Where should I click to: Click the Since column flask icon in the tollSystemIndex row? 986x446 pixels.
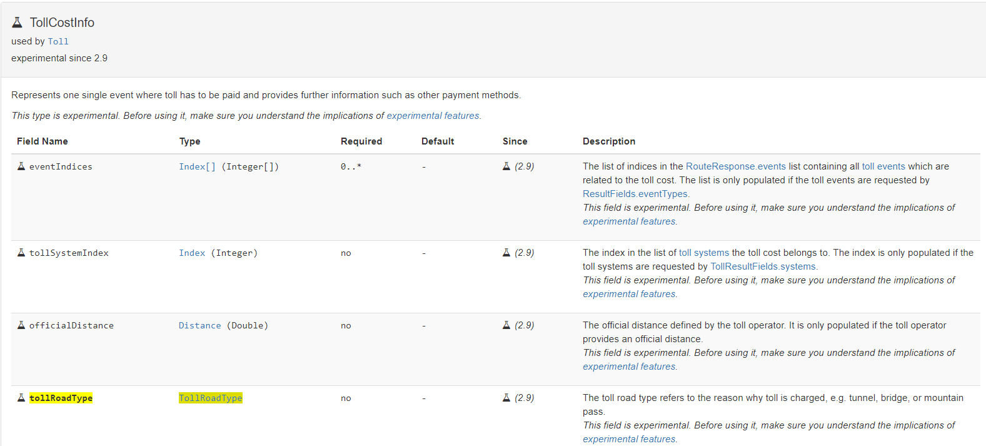pos(506,253)
